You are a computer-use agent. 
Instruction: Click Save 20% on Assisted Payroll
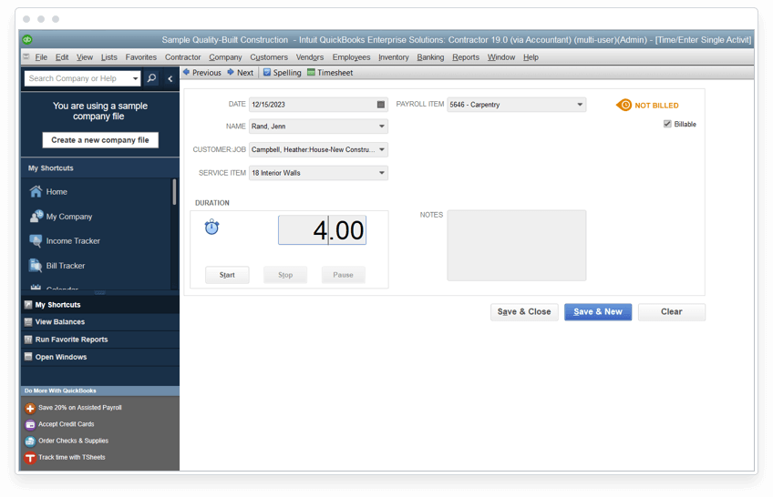coord(74,408)
